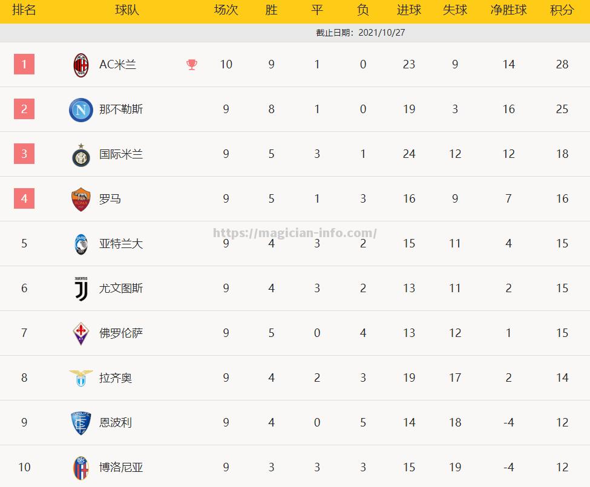Open the 博洛尼亚 team name link
Image resolution: width=590 pixels, height=487 pixels.
click(121, 467)
